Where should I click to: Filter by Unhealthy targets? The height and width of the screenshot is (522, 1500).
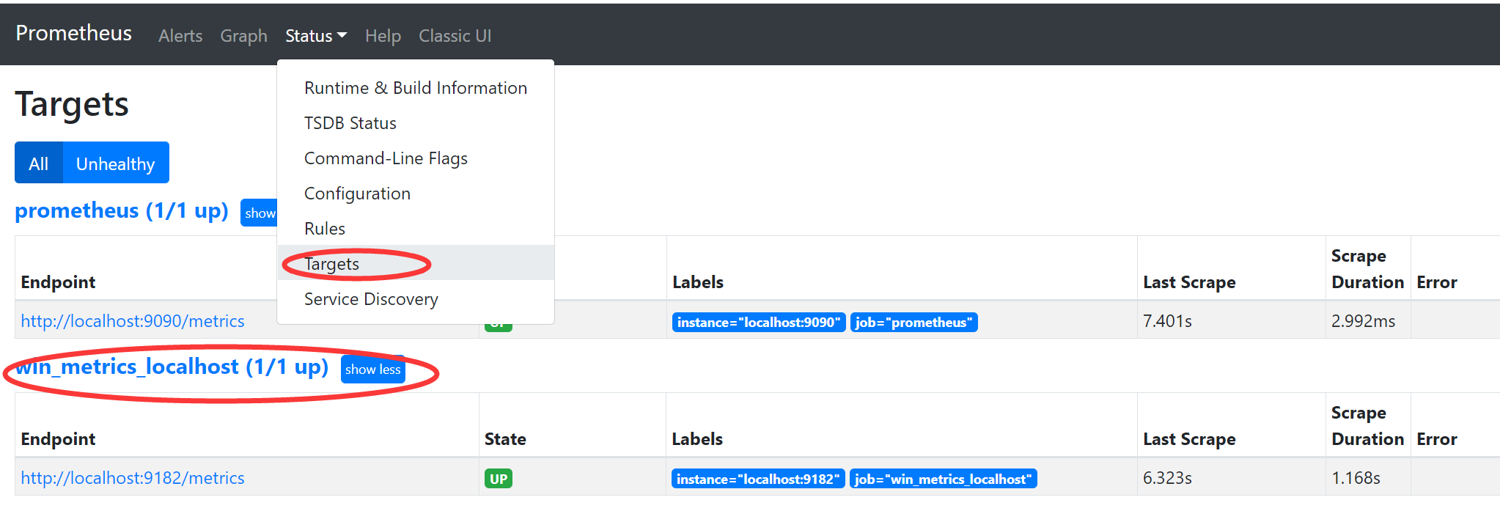[x=116, y=163]
